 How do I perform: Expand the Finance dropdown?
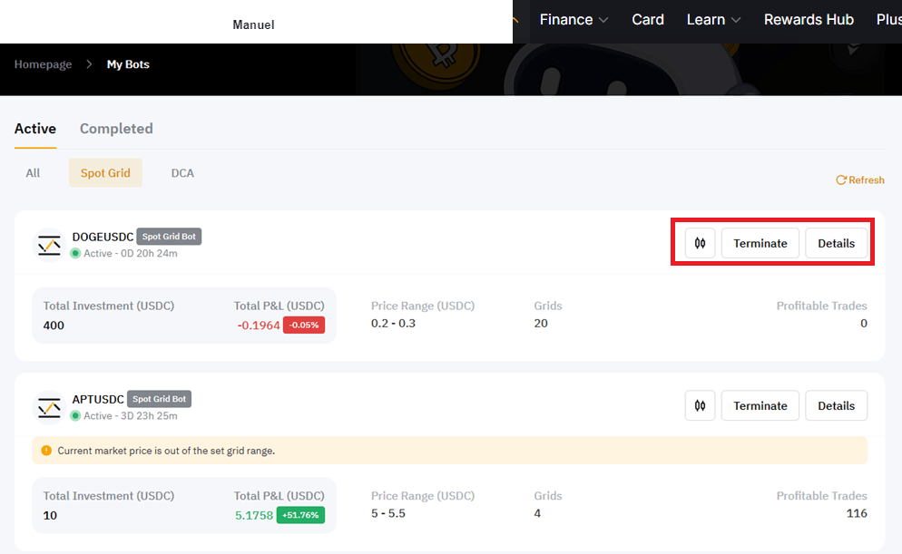click(573, 19)
